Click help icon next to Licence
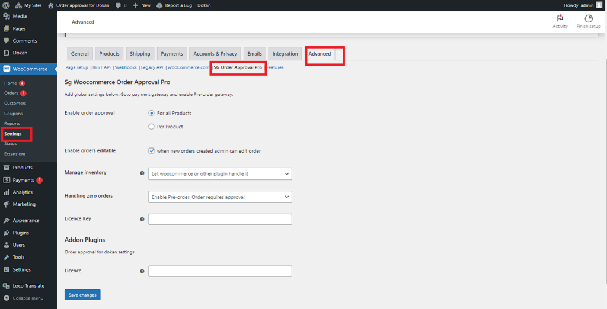Image resolution: width=607 pixels, height=309 pixels. tap(142, 271)
